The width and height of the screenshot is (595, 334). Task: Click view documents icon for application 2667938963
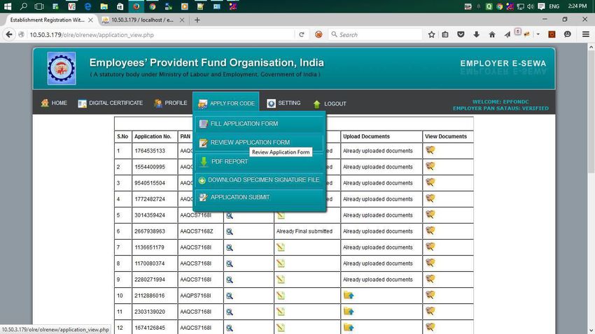430,231
